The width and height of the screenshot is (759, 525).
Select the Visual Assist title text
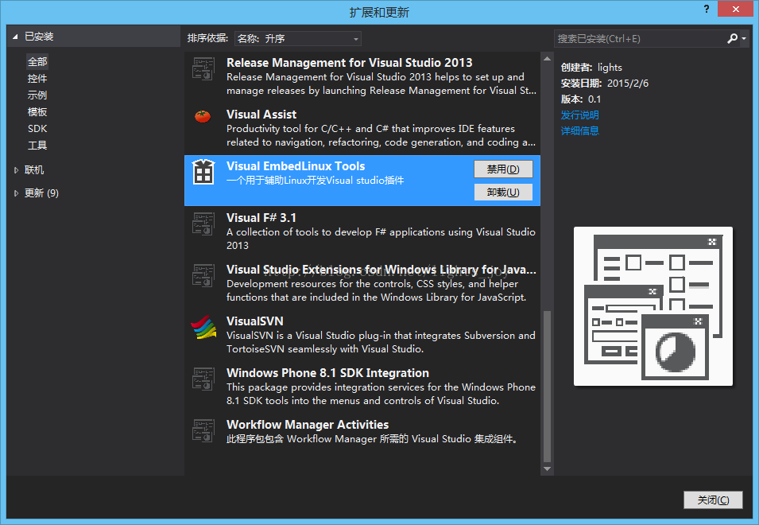coord(261,115)
